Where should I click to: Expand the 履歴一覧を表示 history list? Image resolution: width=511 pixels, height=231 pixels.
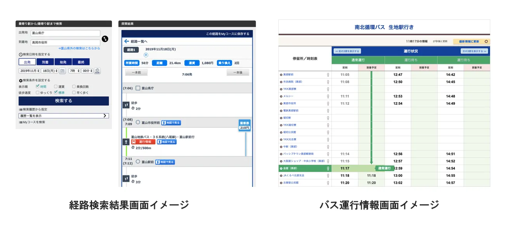point(64,116)
